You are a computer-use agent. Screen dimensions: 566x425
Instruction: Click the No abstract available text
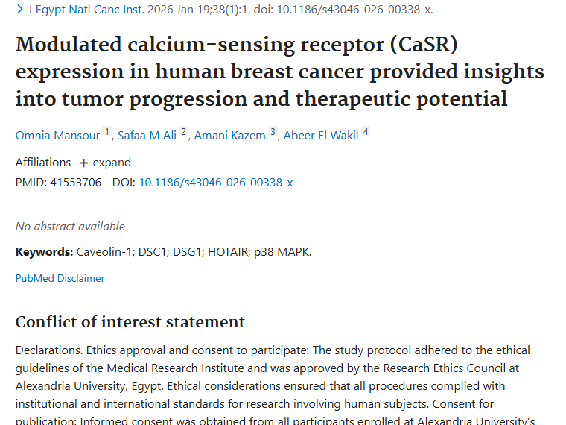[70, 226]
